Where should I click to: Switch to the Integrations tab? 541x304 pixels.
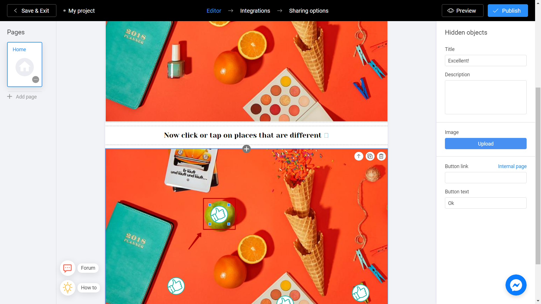click(x=255, y=11)
